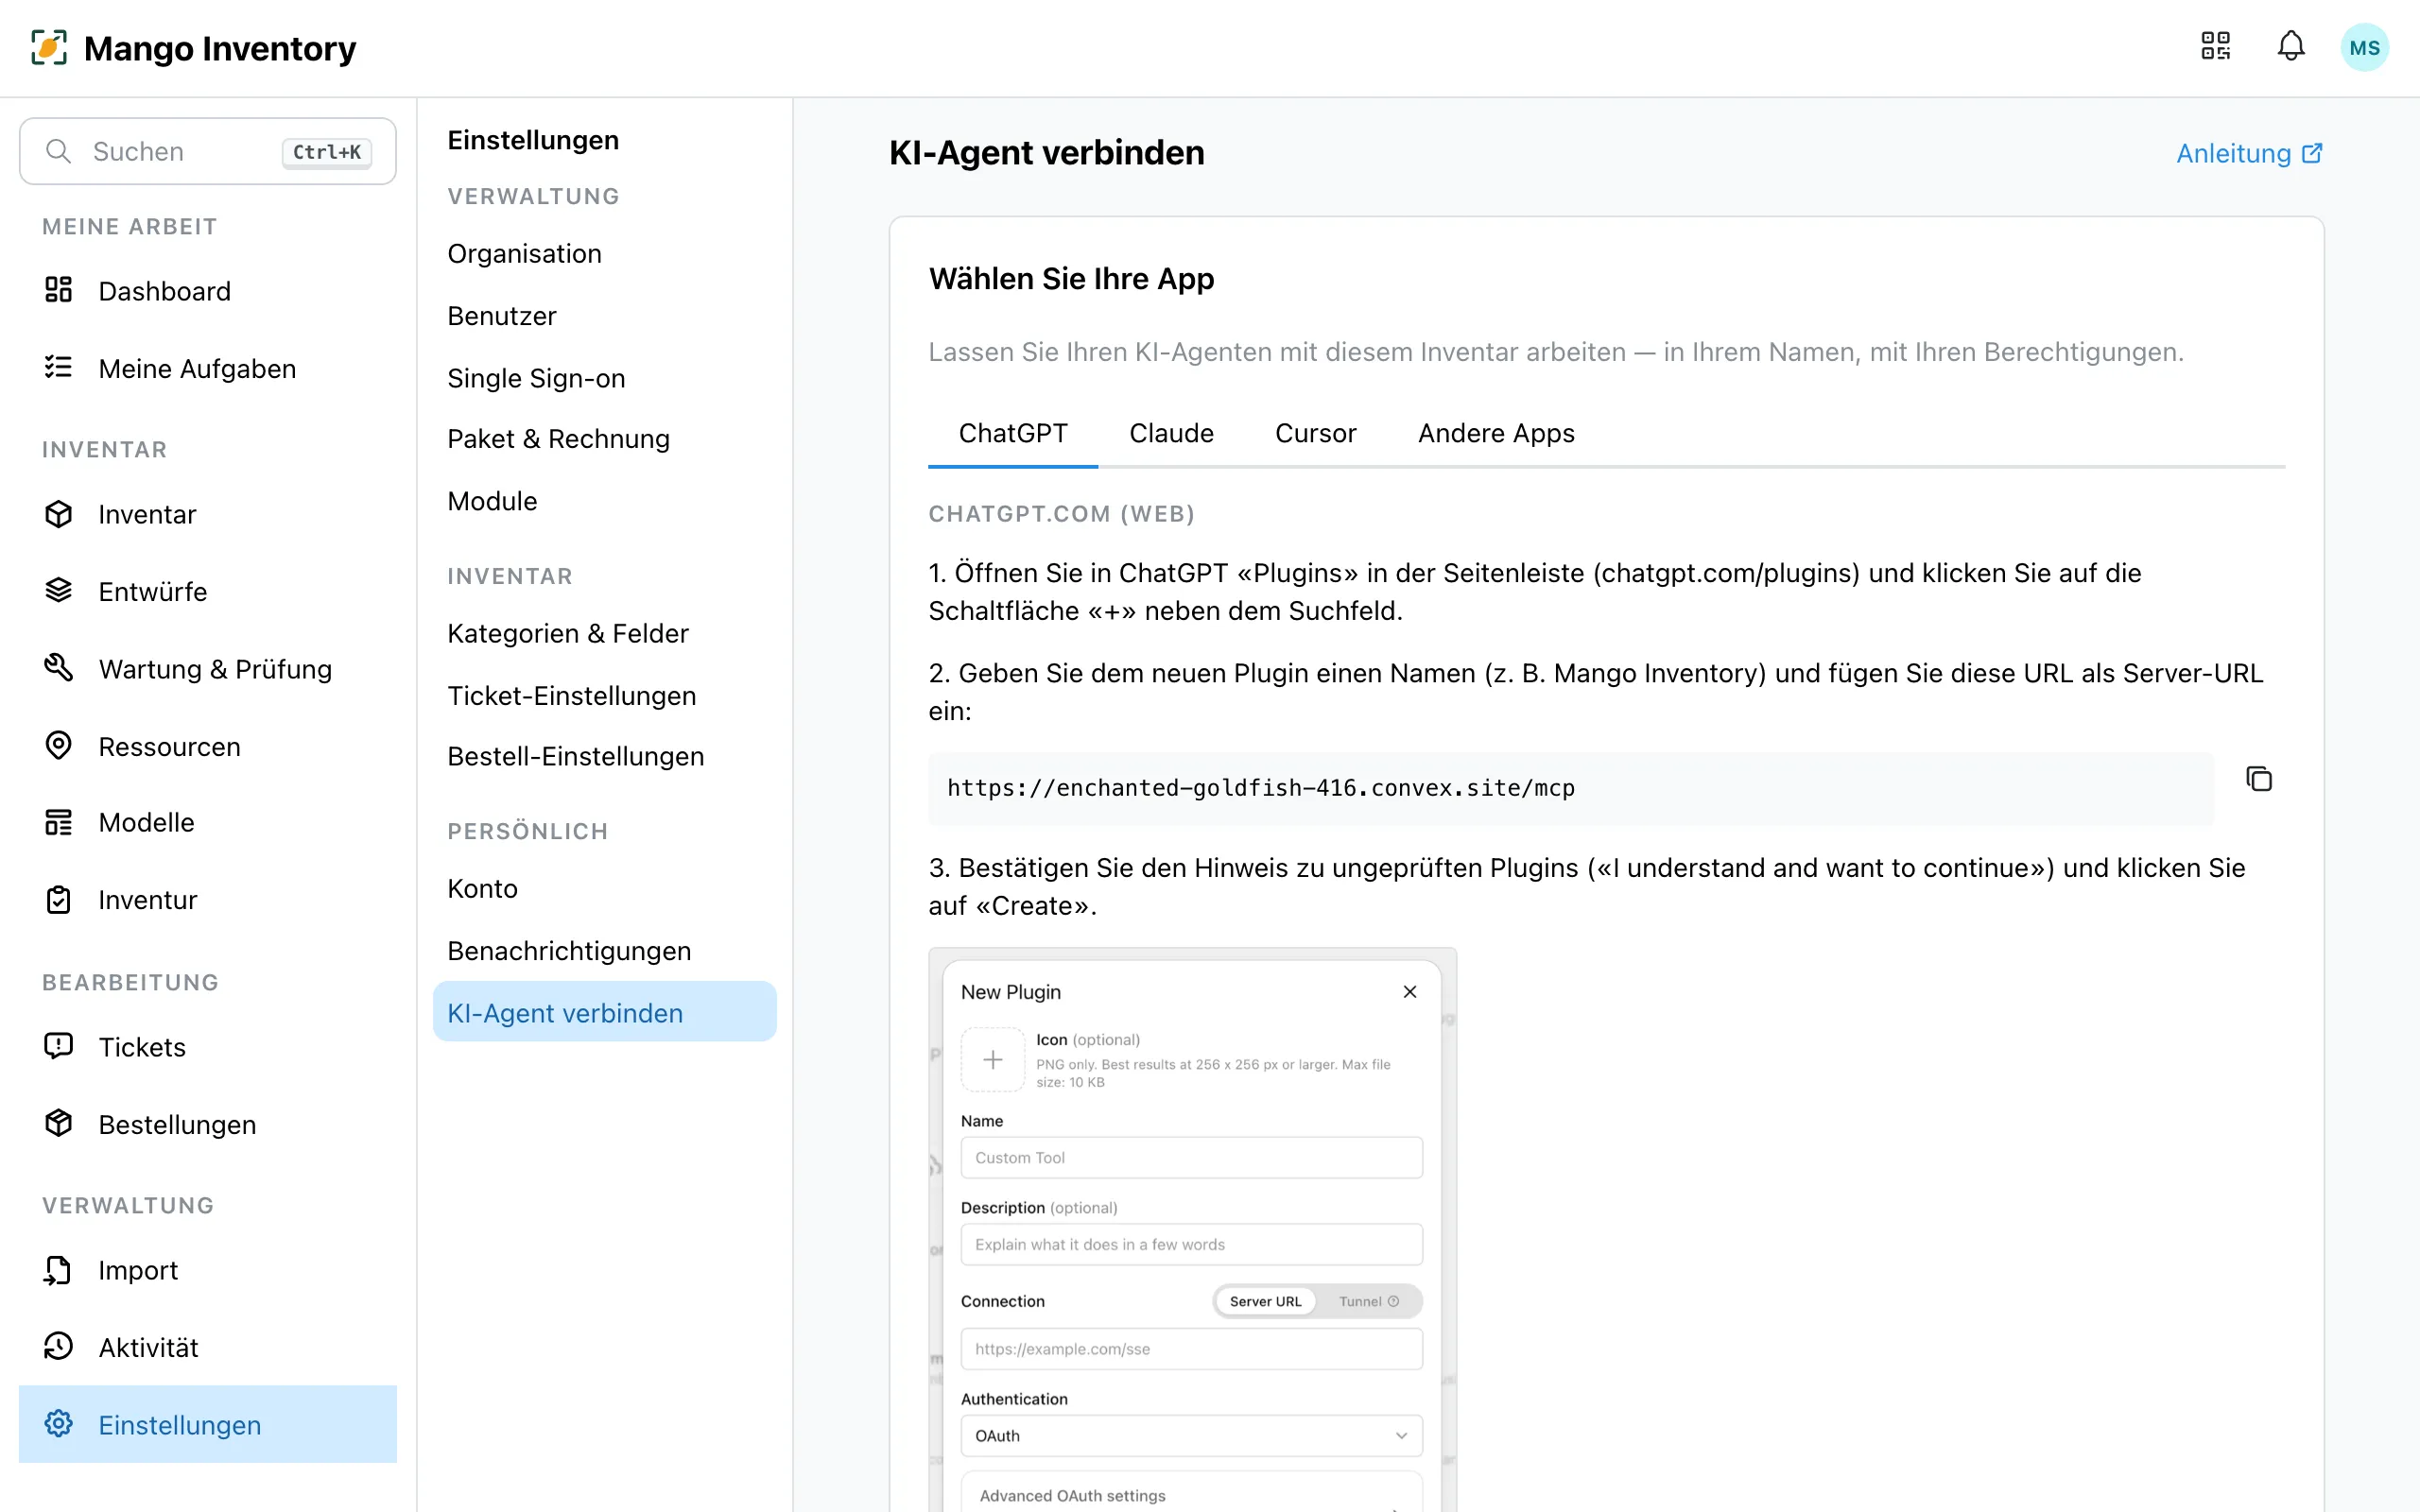Click the 'Wählen Sie Ihre App' heading
Viewport: 2420px width, 1512px height.
coord(1071,279)
